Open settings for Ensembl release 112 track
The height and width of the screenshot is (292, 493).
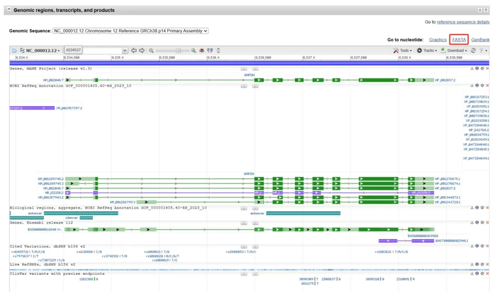483,223
